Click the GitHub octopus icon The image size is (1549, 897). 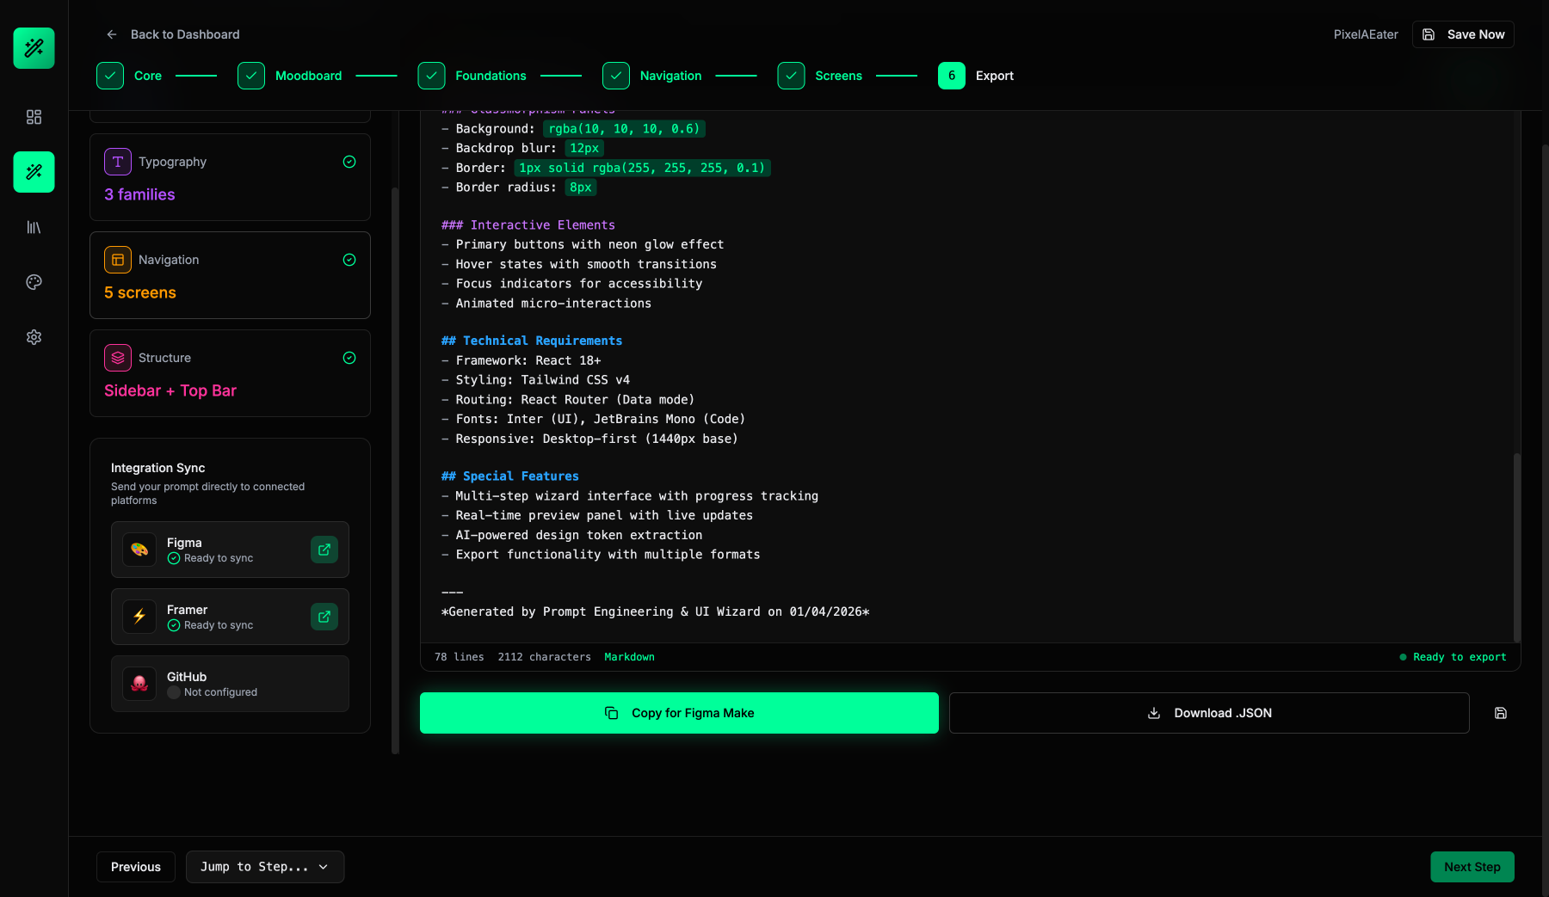tap(139, 684)
